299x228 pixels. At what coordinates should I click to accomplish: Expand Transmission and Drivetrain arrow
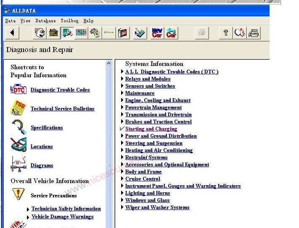tap(122, 114)
